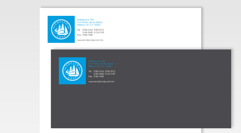
Task: Select 'México, DF. C.P. 15520.' on the envelope
Action: coord(100,66)
